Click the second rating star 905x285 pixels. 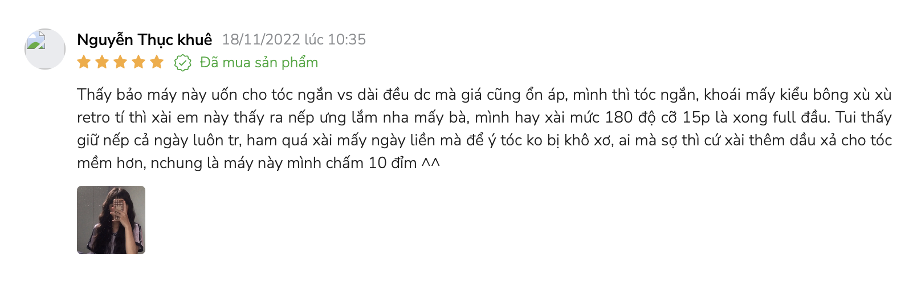pos(102,62)
